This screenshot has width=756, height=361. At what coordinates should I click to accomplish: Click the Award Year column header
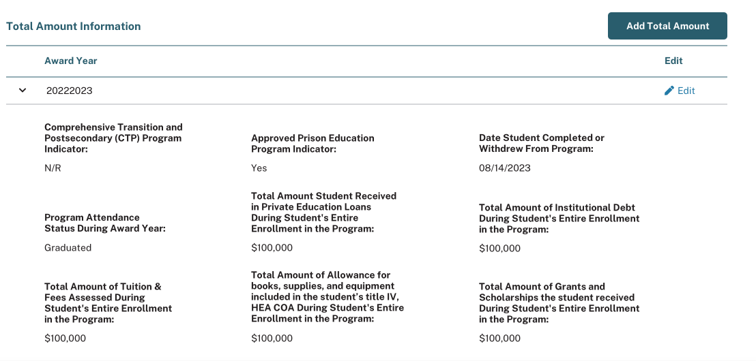pyautogui.click(x=71, y=61)
